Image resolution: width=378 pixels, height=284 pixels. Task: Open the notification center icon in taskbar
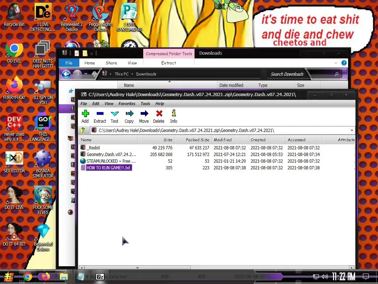(x=366, y=277)
